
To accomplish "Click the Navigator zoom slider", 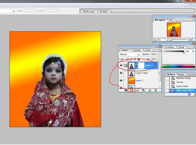I will [179, 40].
